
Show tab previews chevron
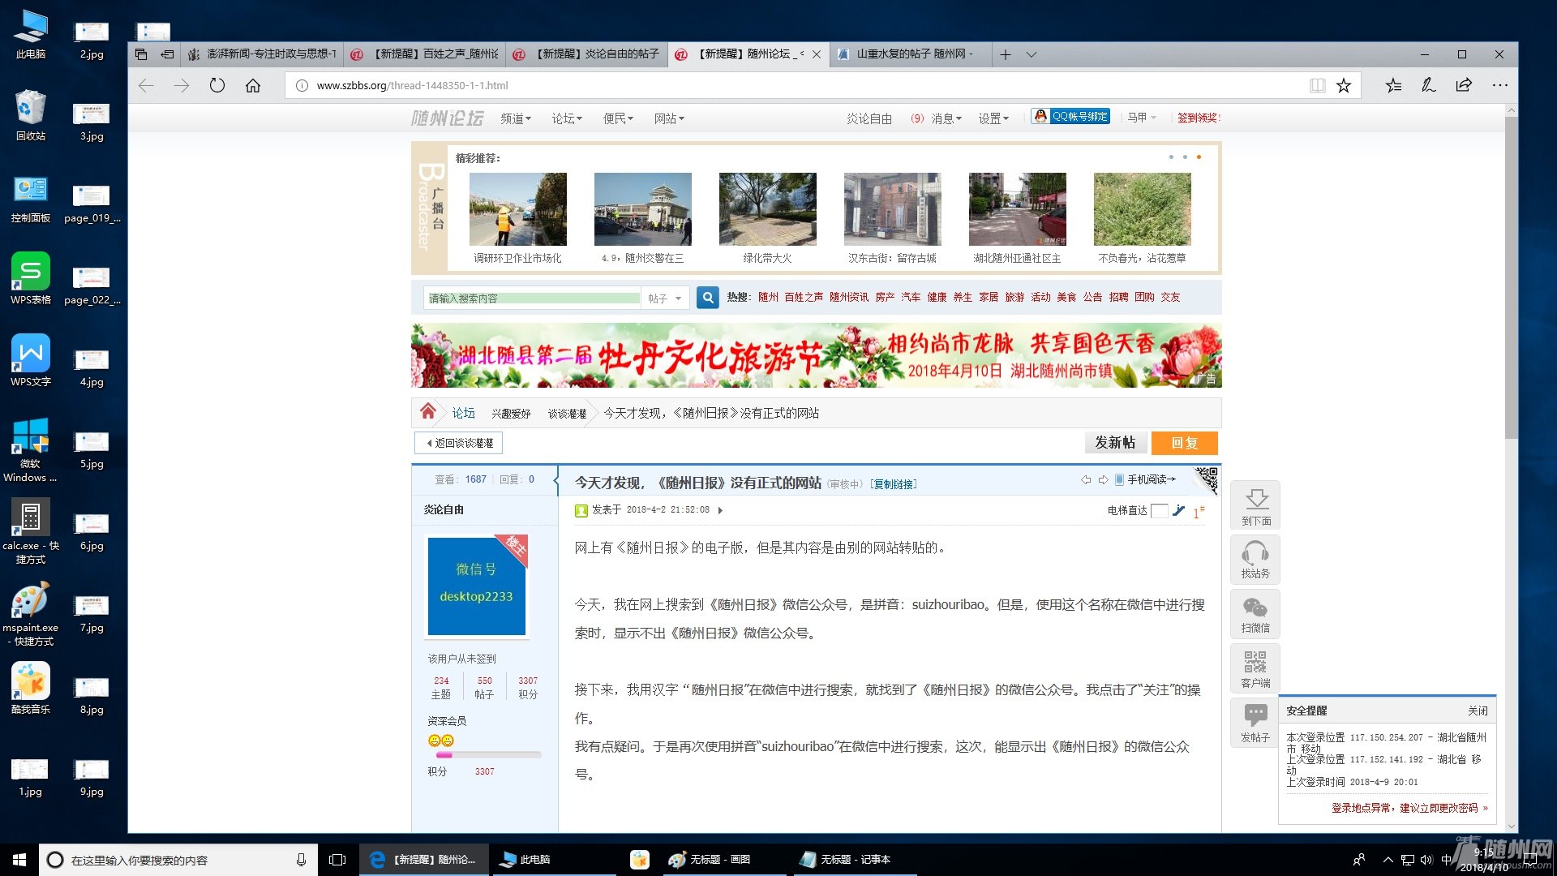tap(1032, 54)
